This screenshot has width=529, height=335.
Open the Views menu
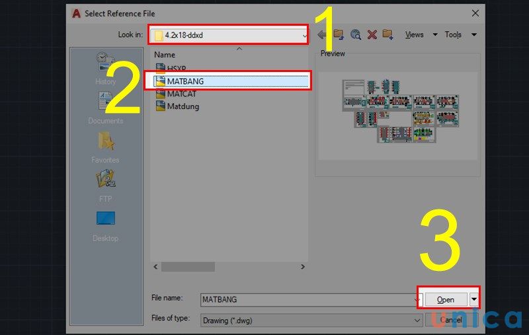tap(415, 34)
